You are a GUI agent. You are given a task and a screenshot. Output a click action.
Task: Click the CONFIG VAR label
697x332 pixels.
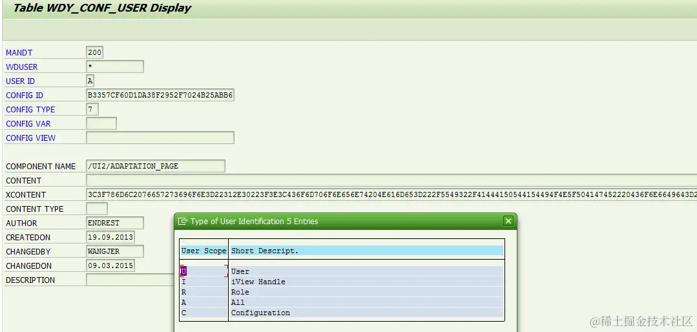click(28, 123)
